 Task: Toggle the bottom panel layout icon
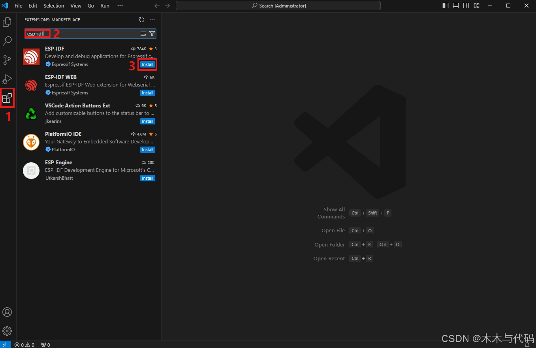456,6
